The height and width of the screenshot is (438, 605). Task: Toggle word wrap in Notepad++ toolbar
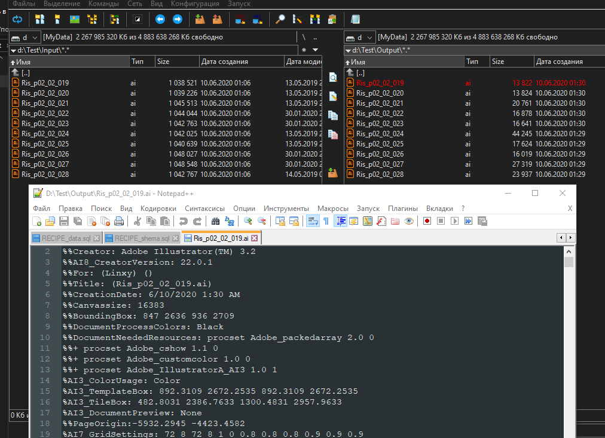[x=312, y=221]
